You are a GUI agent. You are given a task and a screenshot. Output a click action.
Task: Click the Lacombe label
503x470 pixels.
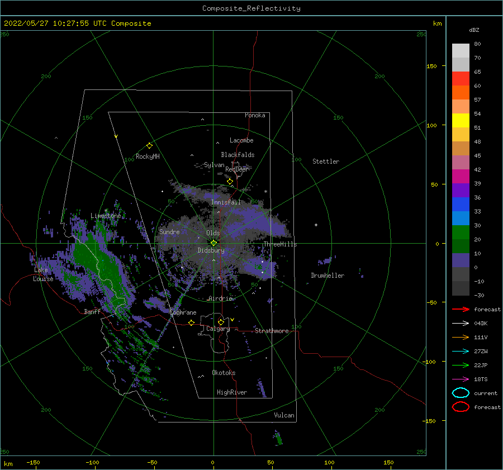click(241, 140)
